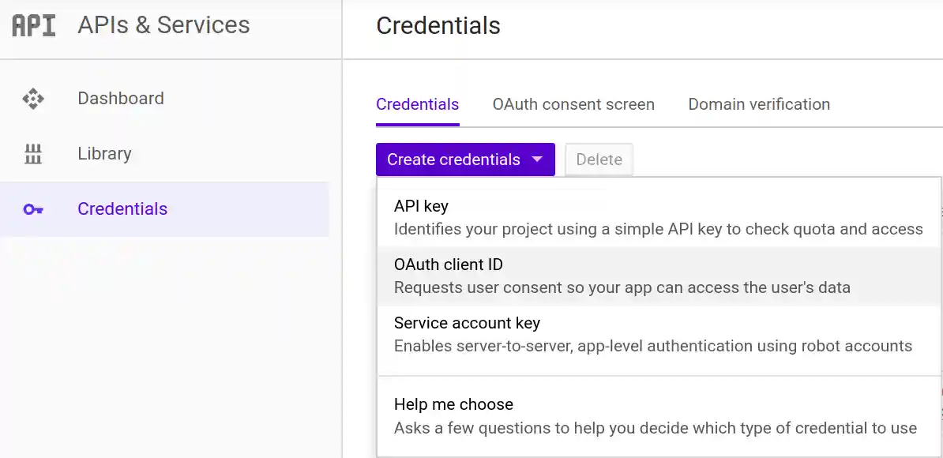Click the key icon next to Credentials
Screen dimensions: 943x458
click(x=32, y=208)
